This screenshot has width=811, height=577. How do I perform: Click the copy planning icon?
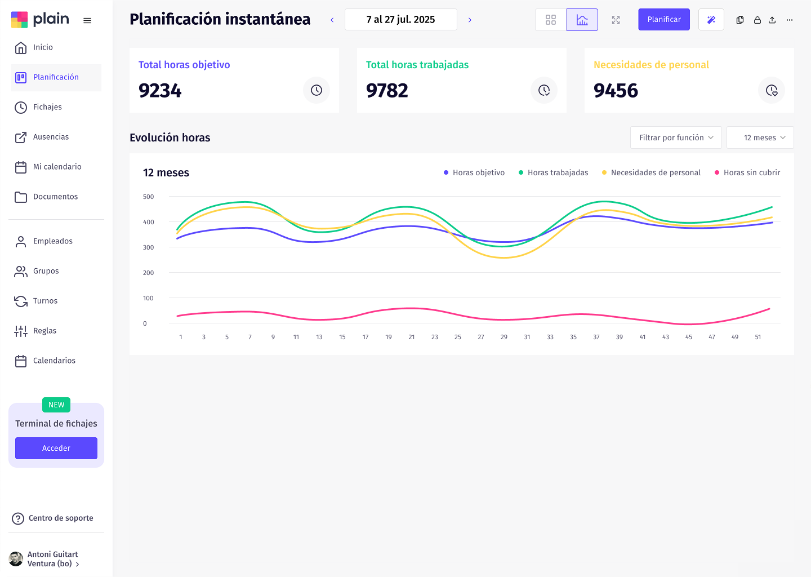tap(740, 20)
